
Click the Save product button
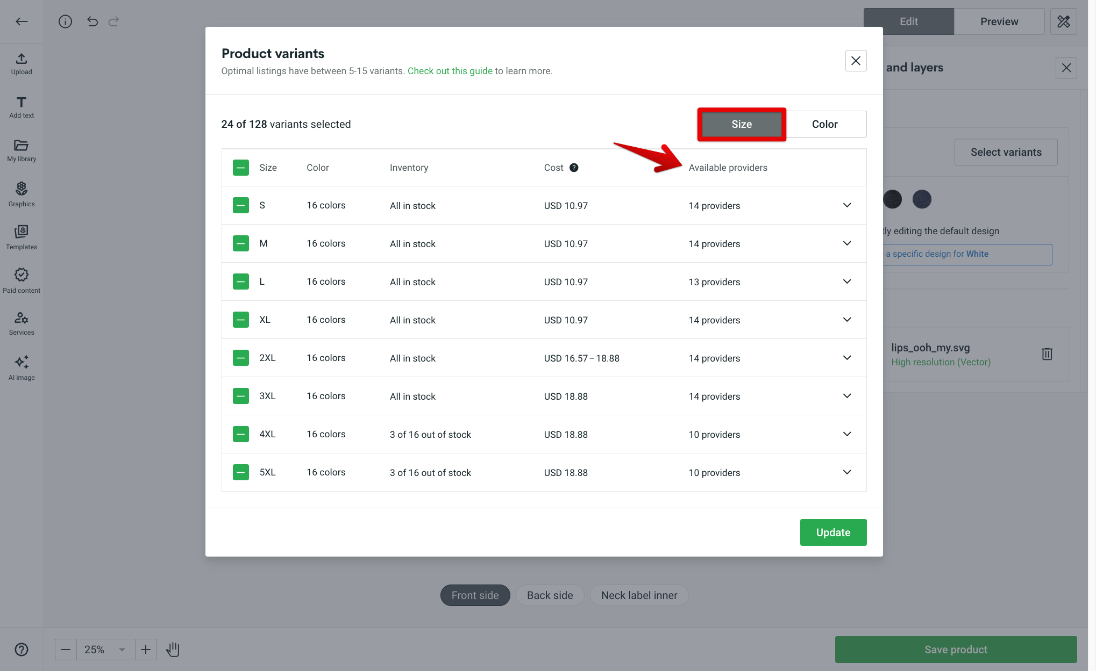955,649
